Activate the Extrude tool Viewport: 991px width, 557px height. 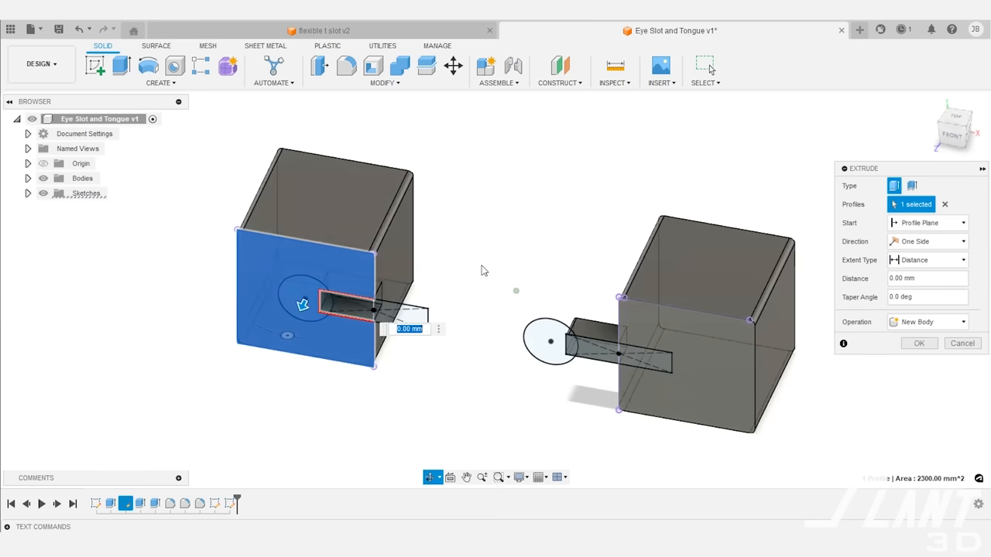click(121, 66)
